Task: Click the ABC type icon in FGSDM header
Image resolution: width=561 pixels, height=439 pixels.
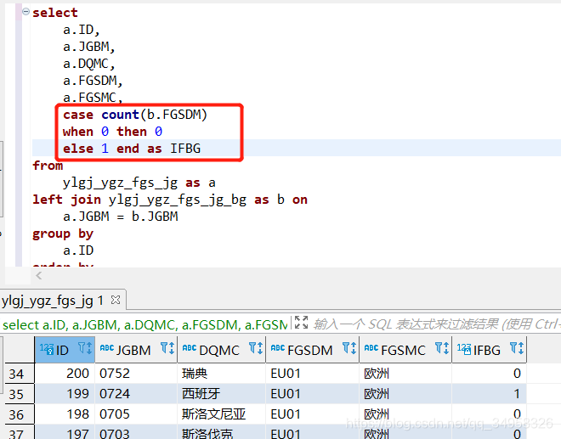Action: pyautogui.click(x=278, y=348)
